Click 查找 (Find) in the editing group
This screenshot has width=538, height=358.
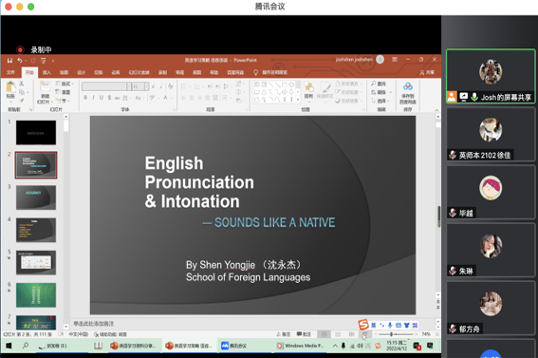[379, 84]
